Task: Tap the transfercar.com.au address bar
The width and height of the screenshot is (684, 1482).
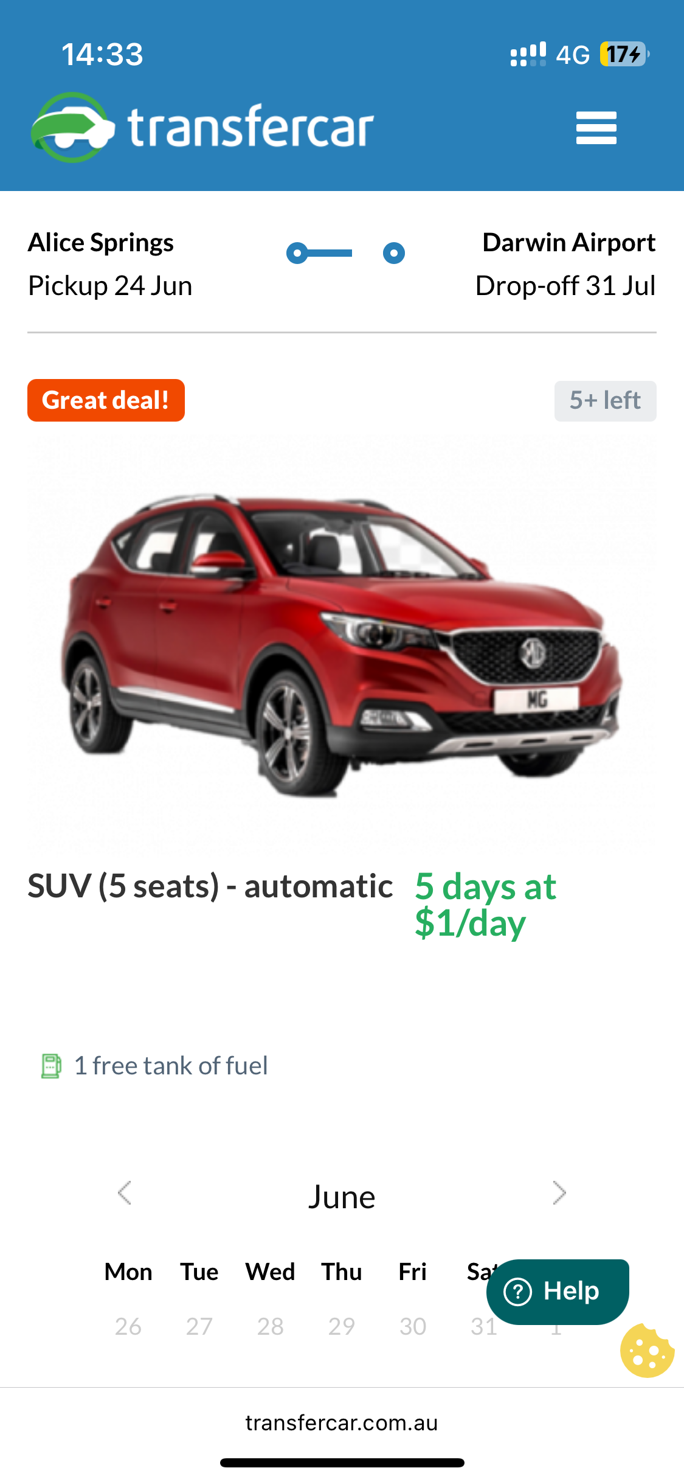Action: tap(342, 1423)
